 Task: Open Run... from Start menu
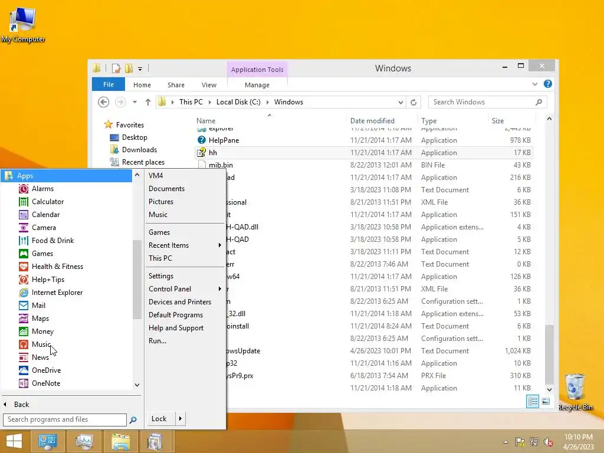(157, 341)
